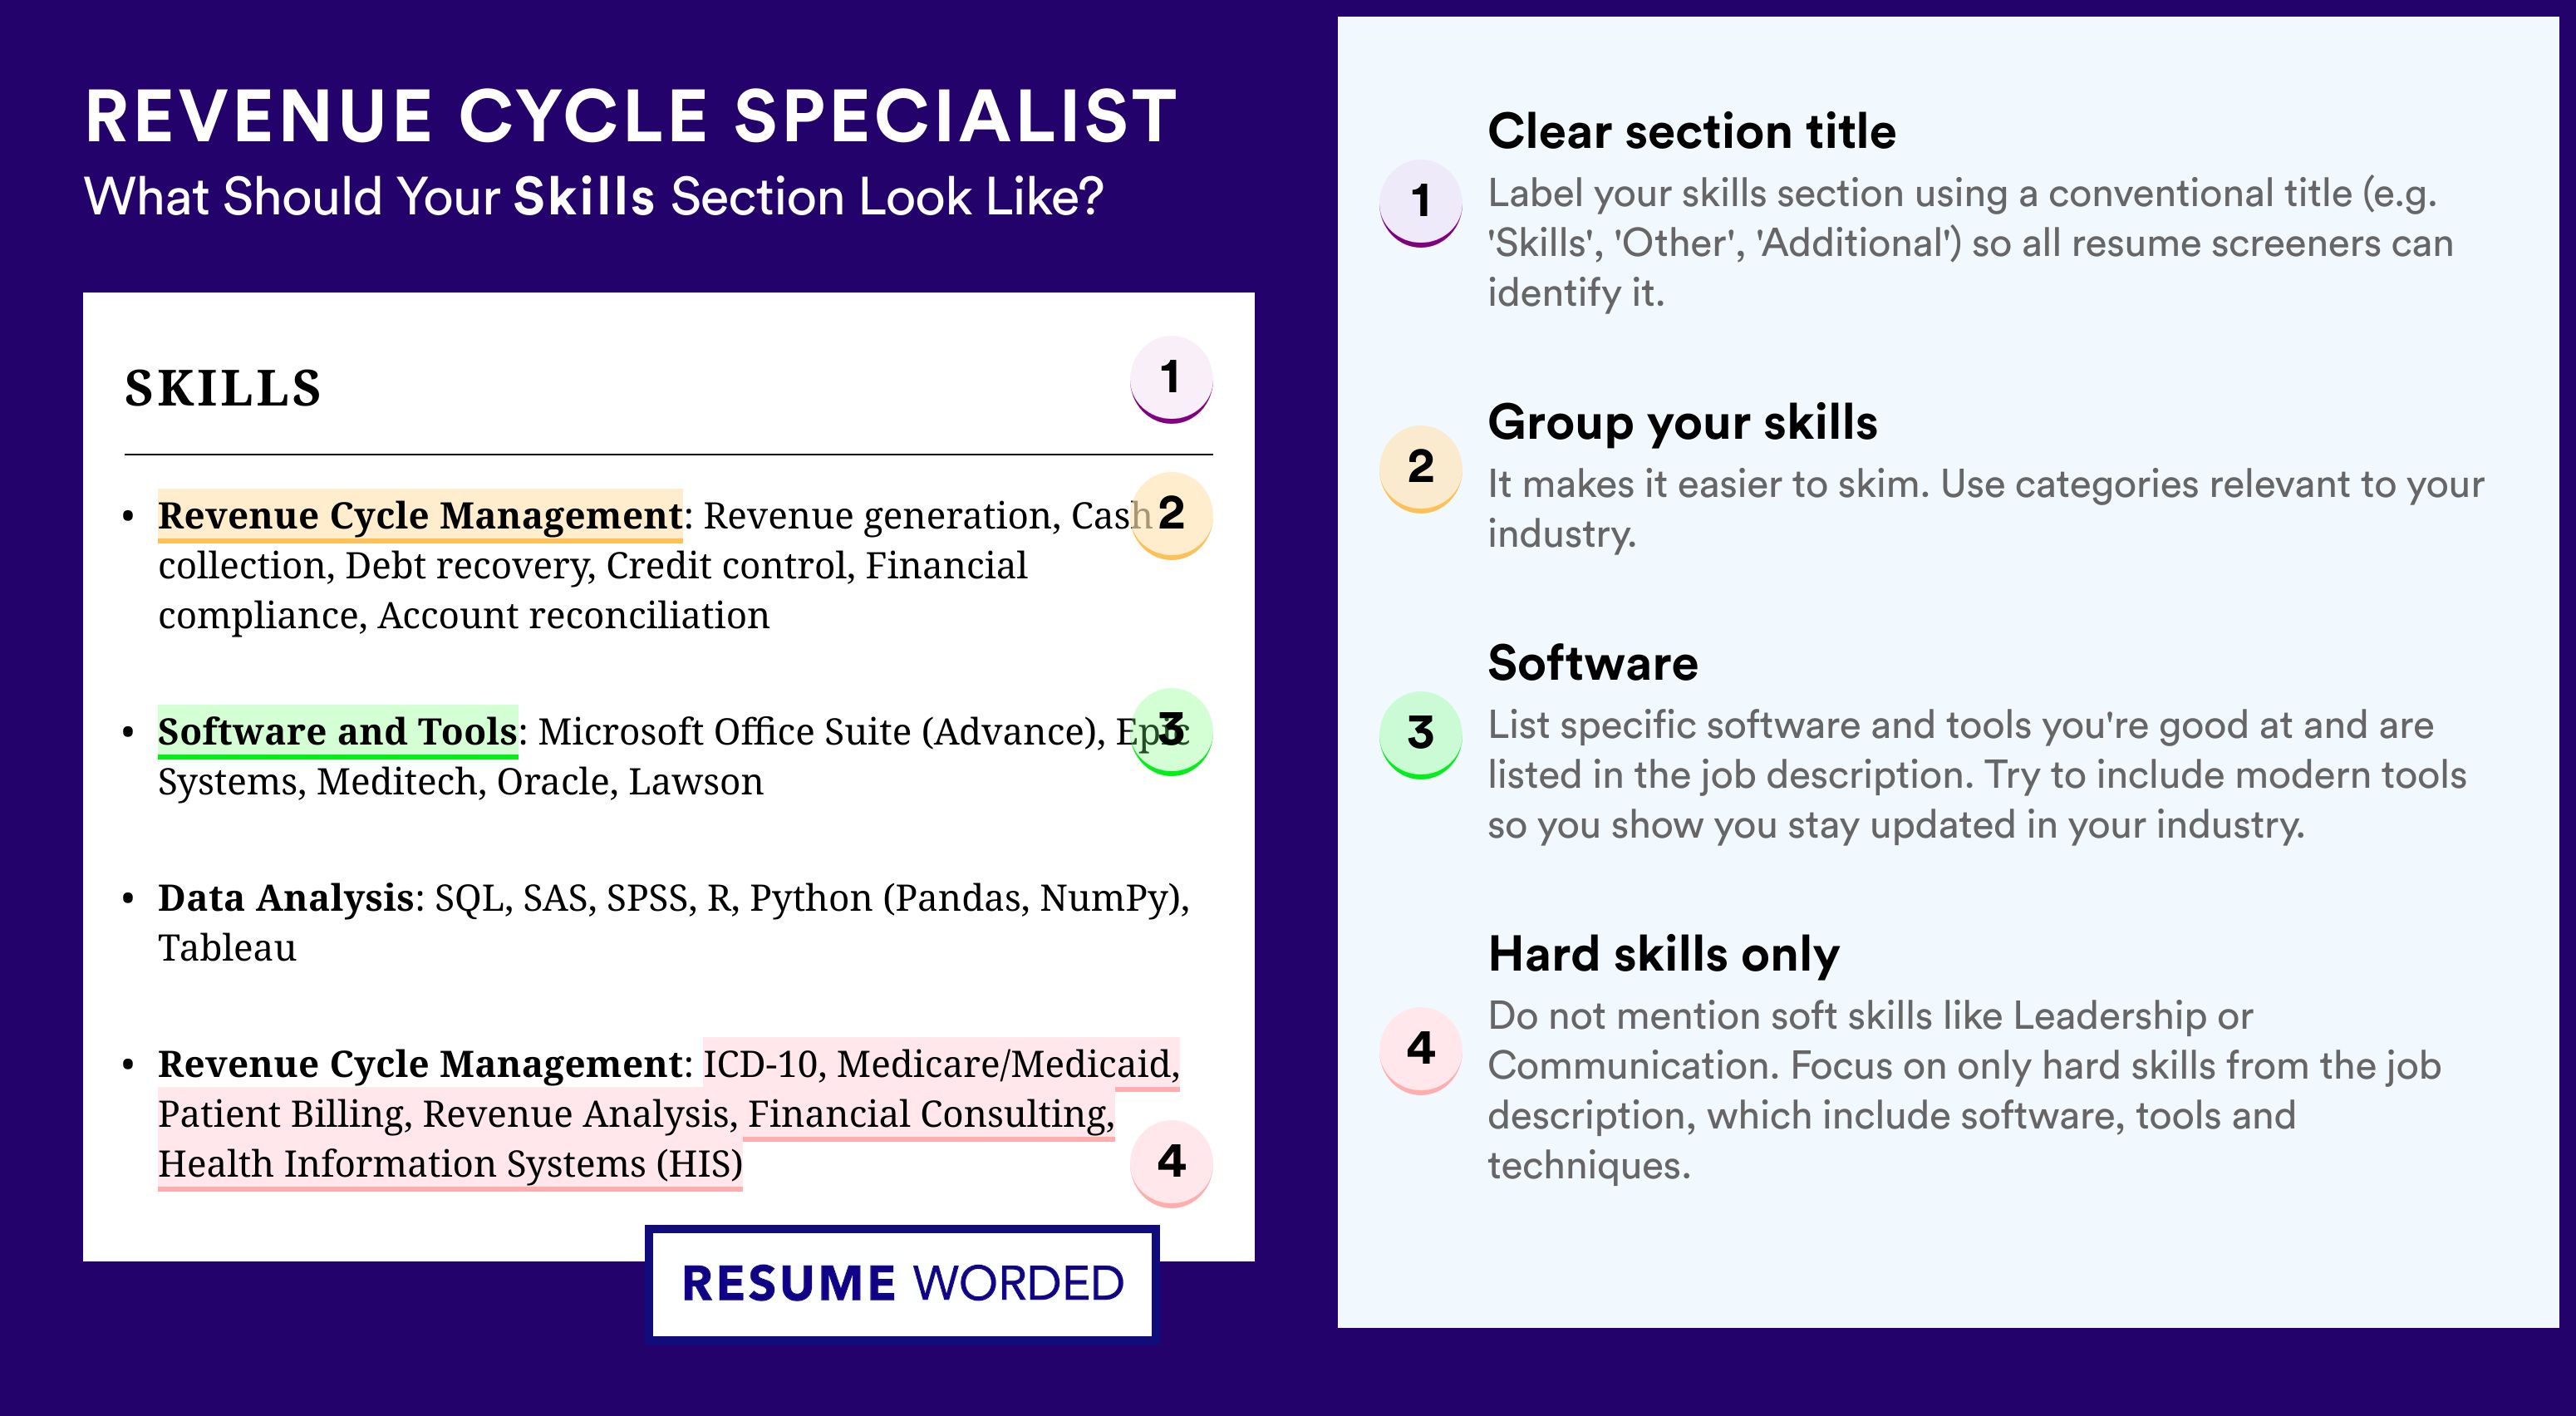Click the Health Information Systems (HIS) text
The width and height of the screenshot is (2576, 1416).
(x=450, y=1164)
